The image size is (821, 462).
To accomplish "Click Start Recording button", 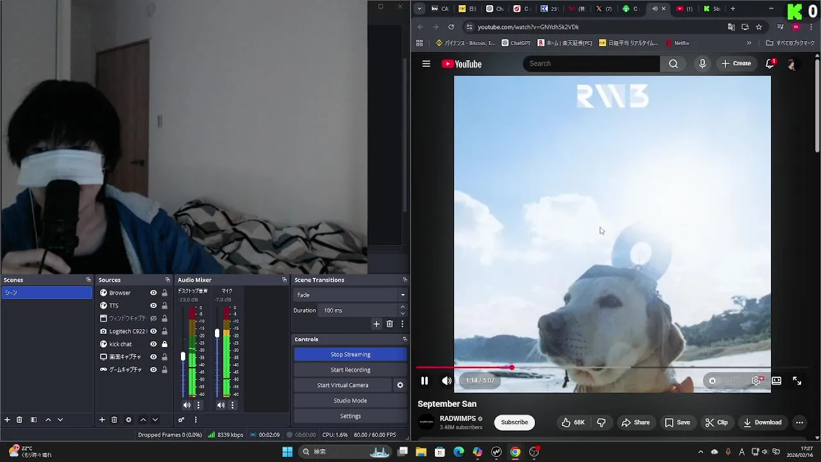I will pos(350,370).
